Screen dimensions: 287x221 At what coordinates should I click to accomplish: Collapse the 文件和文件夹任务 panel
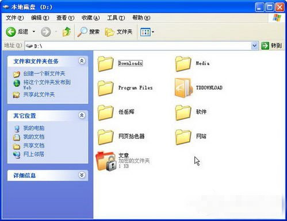click(82, 61)
